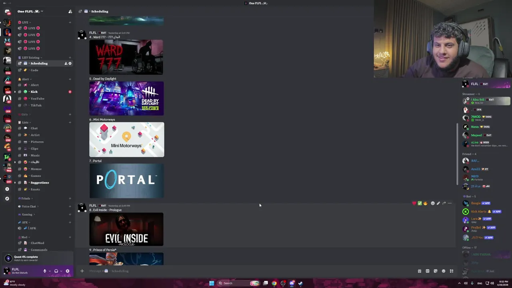Open emoji picker in message bar
Viewport: 512px width, 288px height.
[x=444, y=271]
